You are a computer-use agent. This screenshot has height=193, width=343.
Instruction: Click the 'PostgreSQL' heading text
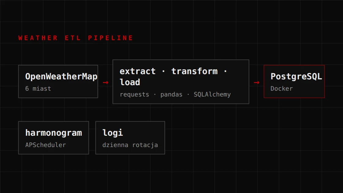pos(296,77)
